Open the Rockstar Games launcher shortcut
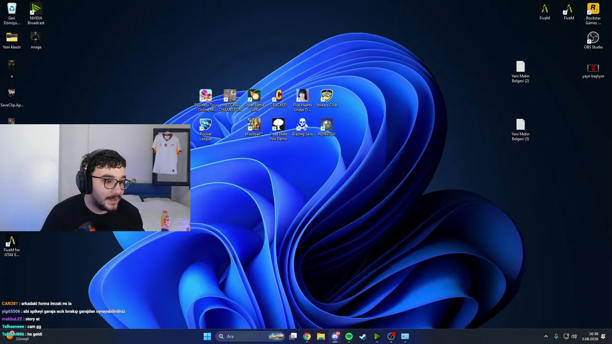 coord(593,14)
